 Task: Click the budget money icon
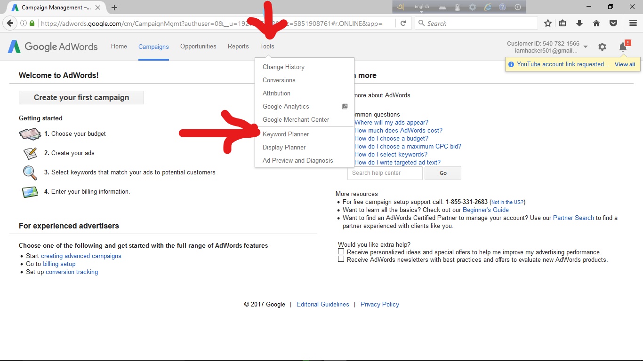(x=30, y=134)
